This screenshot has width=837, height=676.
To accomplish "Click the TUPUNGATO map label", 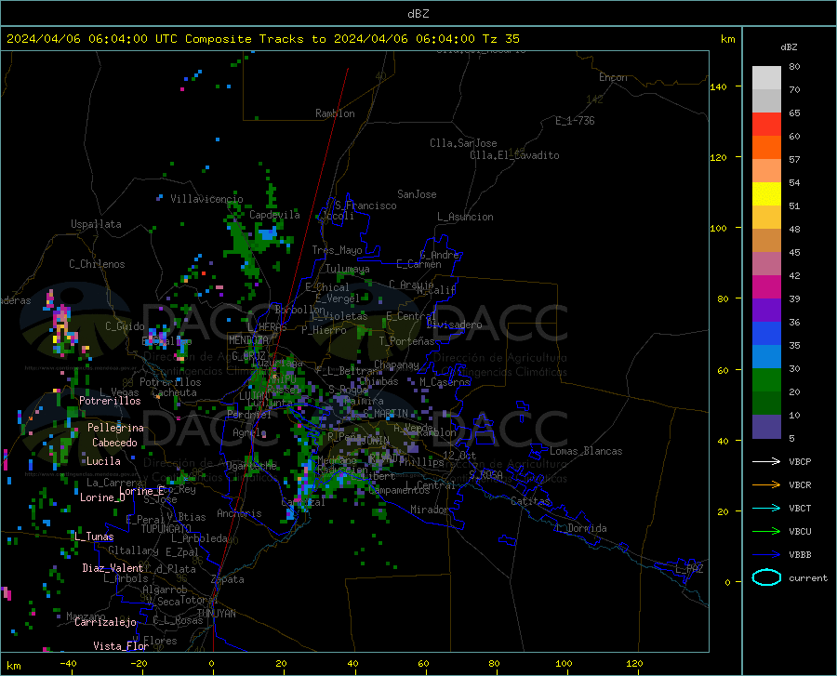I will pos(166,529).
